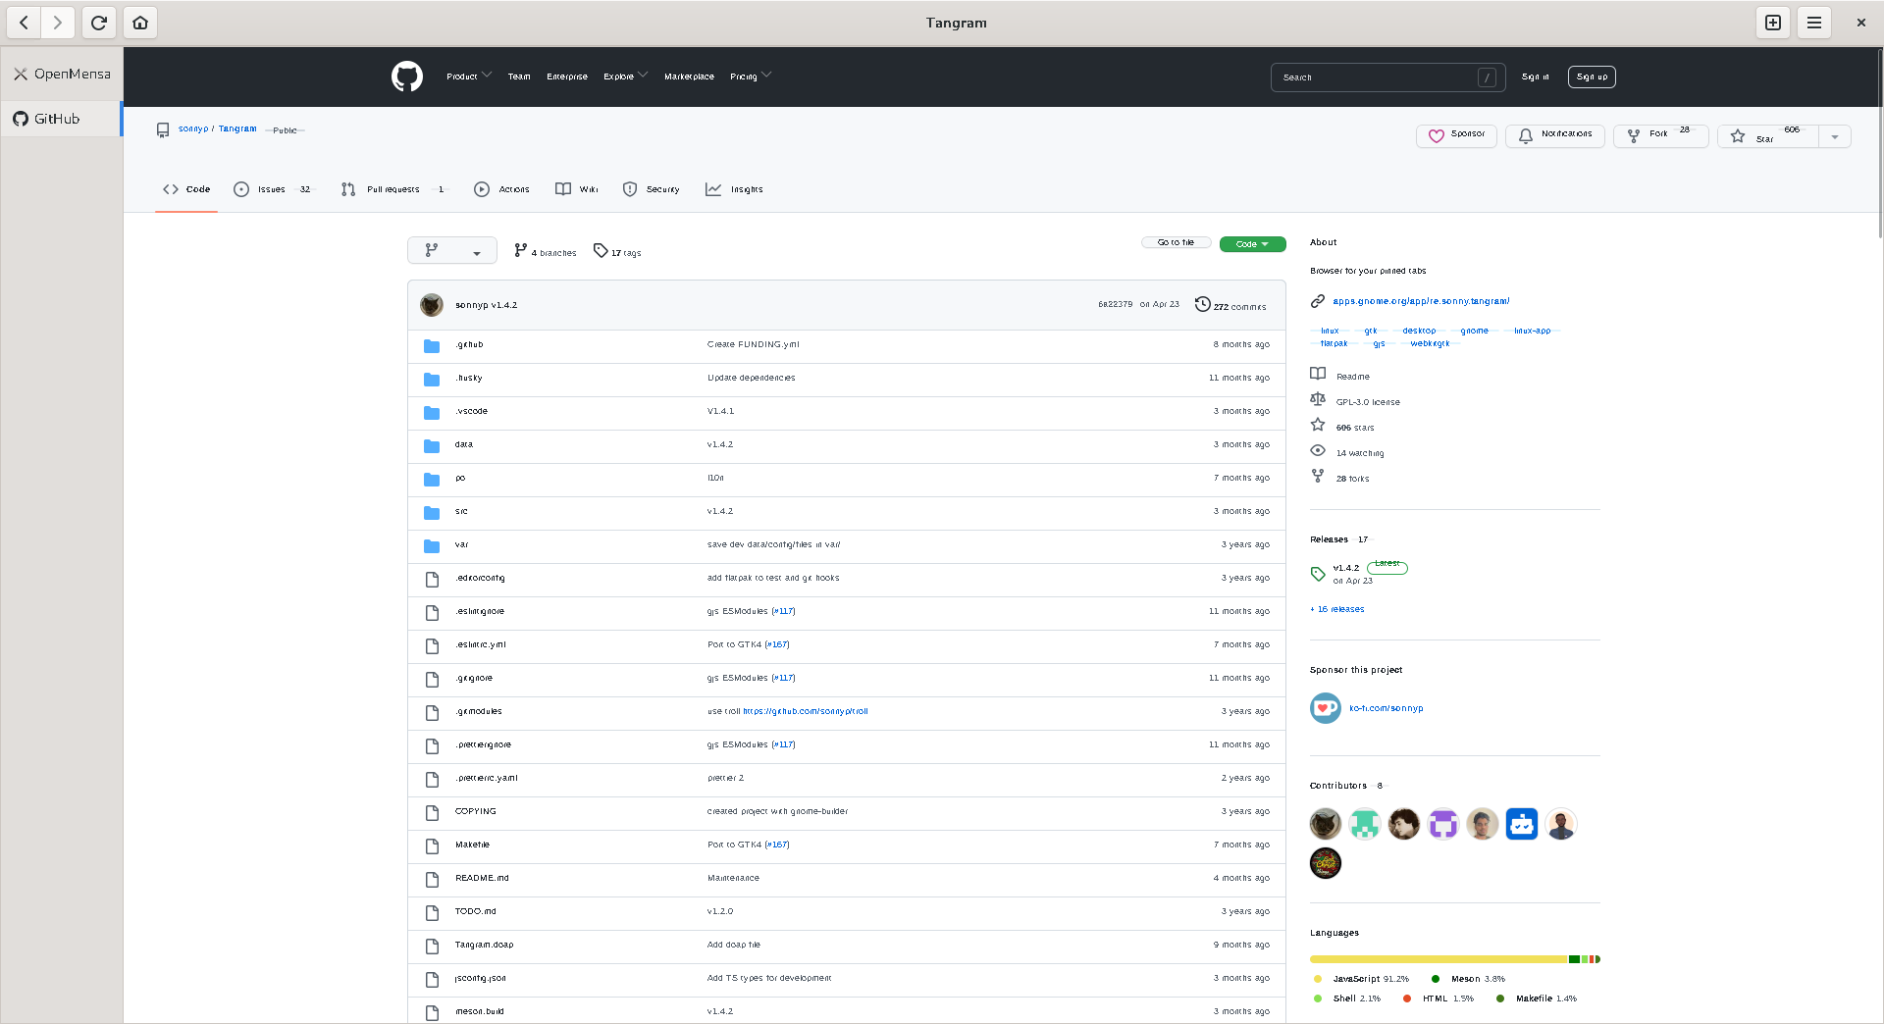Open the Readme link in About
The width and height of the screenshot is (1884, 1024).
coord(1352,377)
